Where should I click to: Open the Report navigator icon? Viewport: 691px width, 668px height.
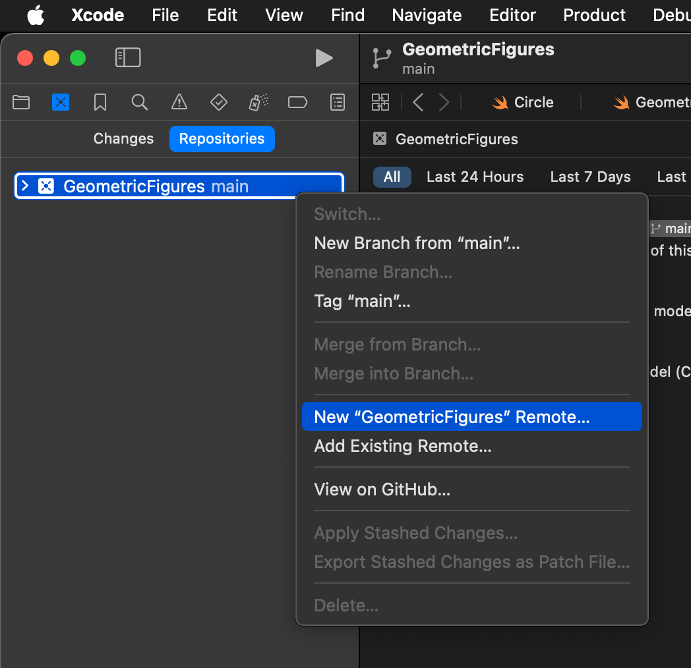(x=338, y=102)
